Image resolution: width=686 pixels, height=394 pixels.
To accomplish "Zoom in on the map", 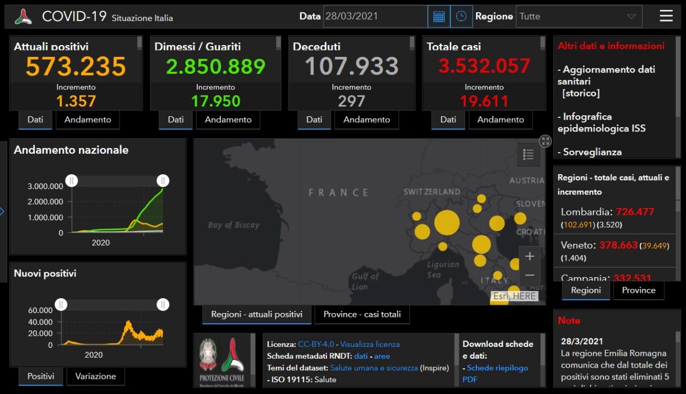I will (530, 256).
